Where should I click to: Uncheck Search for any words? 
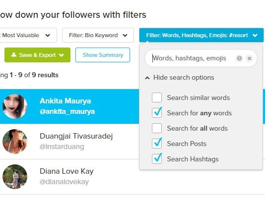tap(157, 113)
